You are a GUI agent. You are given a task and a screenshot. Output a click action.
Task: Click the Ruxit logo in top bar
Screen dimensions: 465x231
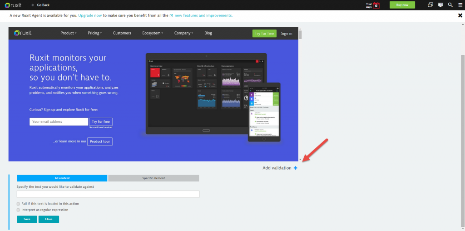[13, 5]
